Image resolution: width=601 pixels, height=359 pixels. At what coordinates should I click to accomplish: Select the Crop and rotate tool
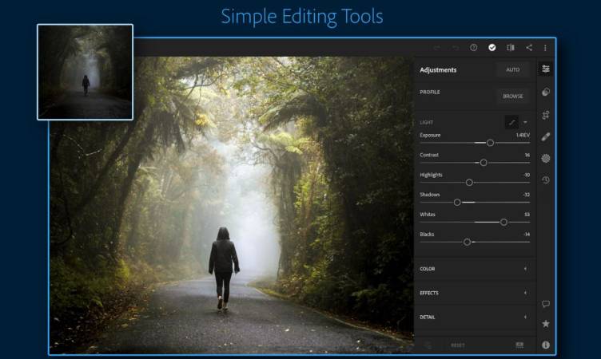click(x=546, y=115)
